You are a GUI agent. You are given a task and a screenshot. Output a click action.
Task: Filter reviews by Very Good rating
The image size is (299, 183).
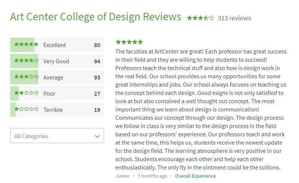(x=56, y=61)
